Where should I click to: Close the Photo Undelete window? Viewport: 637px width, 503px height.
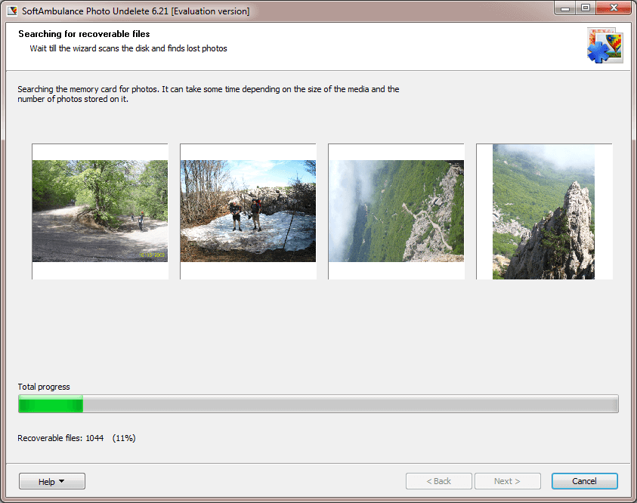[x=614, y=8]
